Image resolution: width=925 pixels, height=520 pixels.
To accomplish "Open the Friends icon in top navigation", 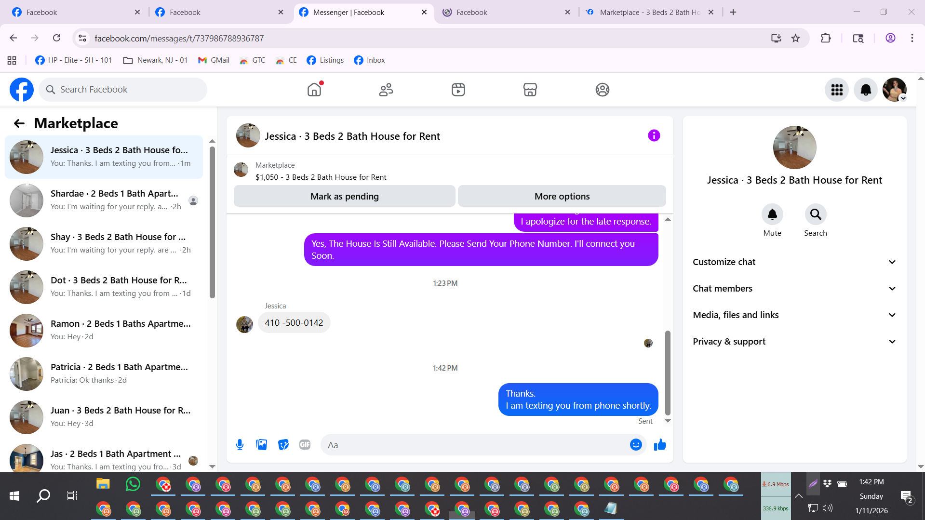I will (x=386, y=90).
